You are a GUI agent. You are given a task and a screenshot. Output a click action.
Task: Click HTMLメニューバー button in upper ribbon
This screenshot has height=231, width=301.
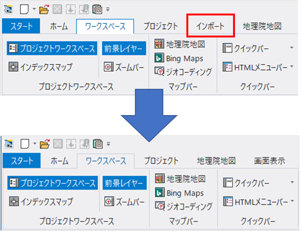point(255,67)
